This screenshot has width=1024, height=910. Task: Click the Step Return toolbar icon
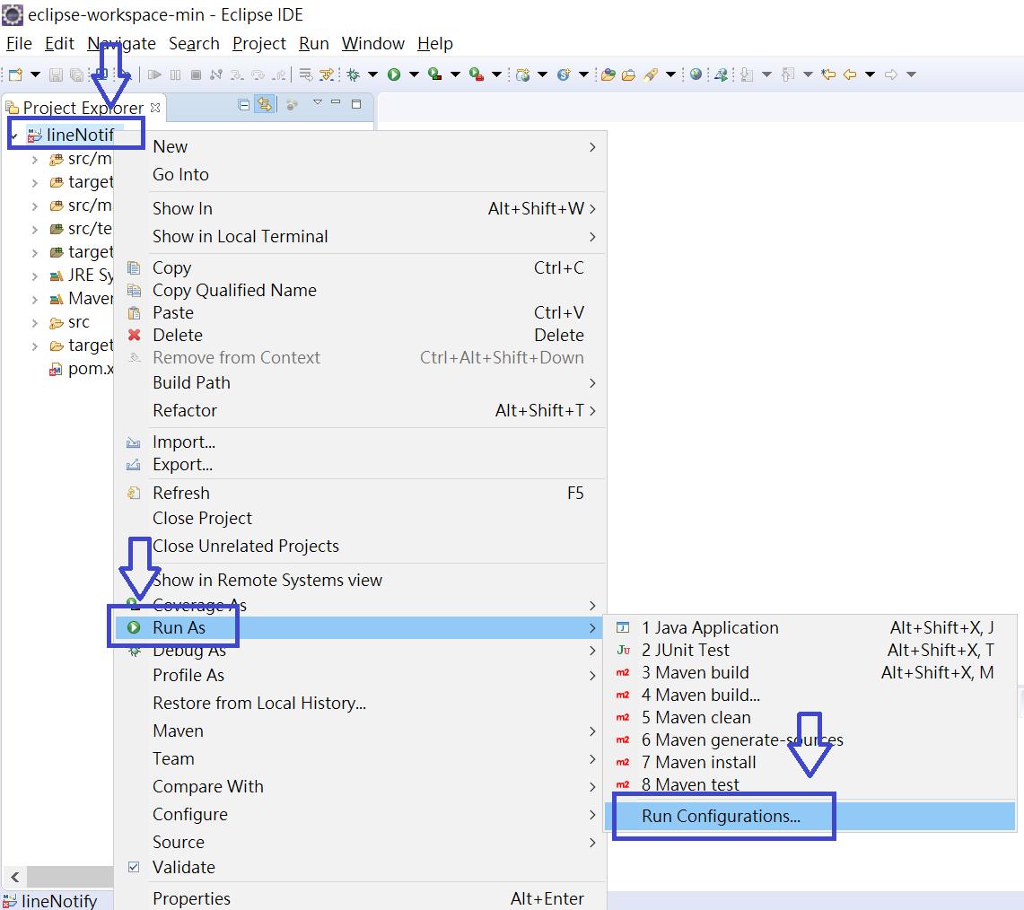click(x=278, y=74)
